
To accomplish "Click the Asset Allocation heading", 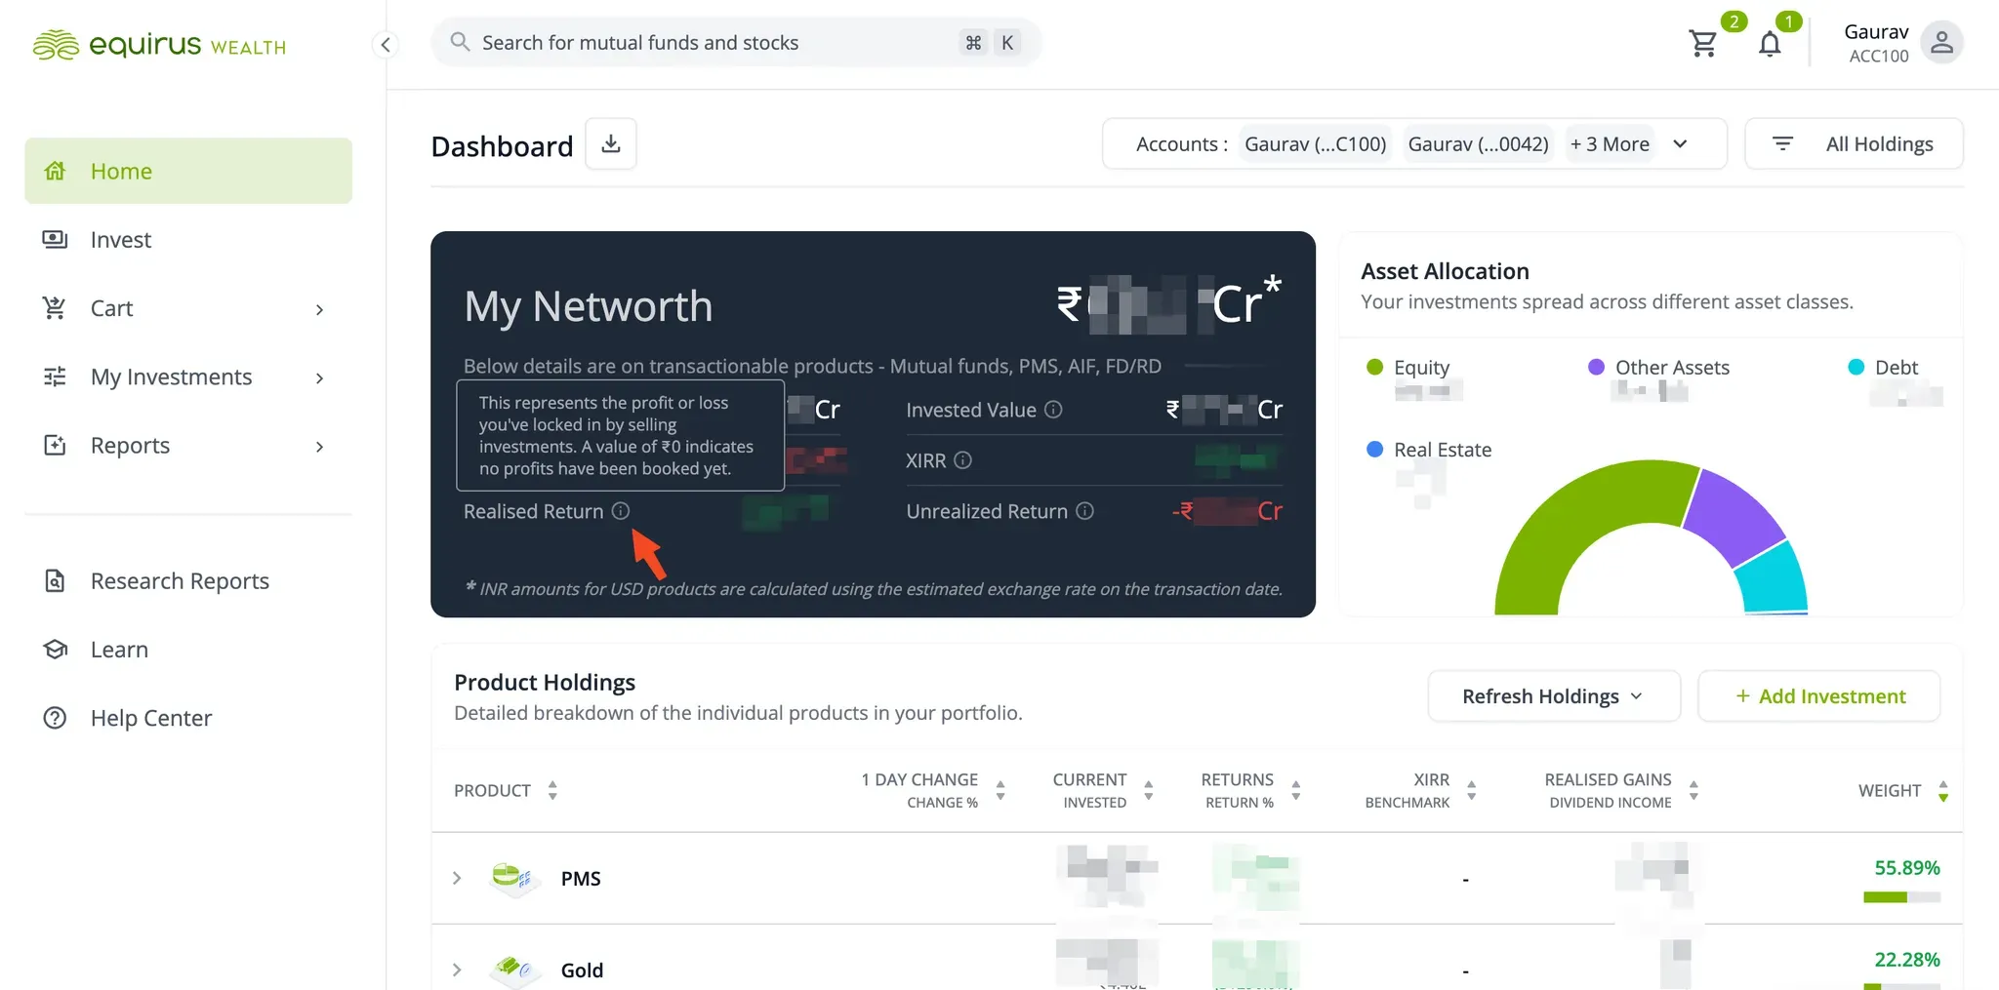I will pos(1445,271).
